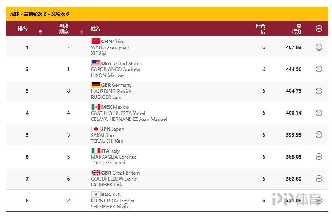
Task: Click the Italy flag icon
Action: click(96, 151)
